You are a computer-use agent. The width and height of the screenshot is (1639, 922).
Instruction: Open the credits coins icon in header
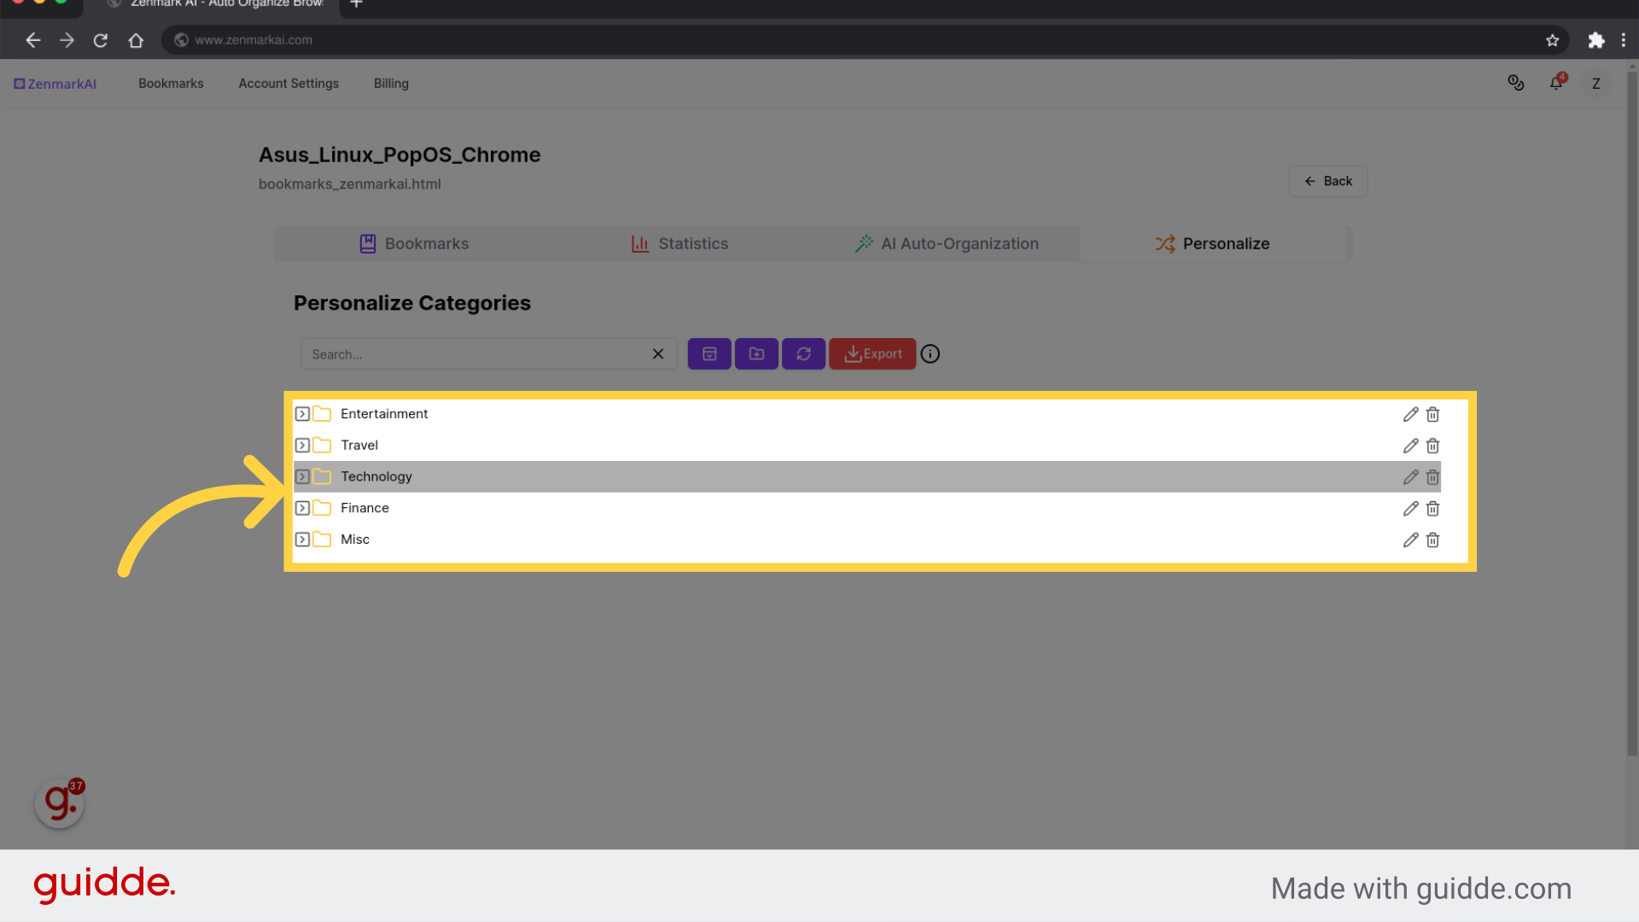[x=1516, y=83]
